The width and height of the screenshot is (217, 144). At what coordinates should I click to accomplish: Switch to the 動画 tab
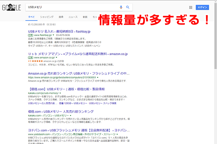pyautogui.click(x=85, y=17)
